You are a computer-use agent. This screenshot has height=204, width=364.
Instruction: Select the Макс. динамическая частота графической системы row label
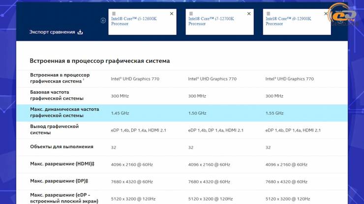coord(64,112)
